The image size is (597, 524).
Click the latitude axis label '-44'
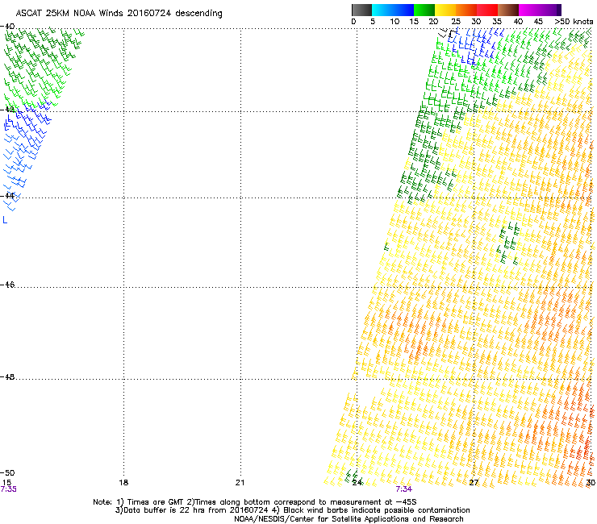(7, 196)
